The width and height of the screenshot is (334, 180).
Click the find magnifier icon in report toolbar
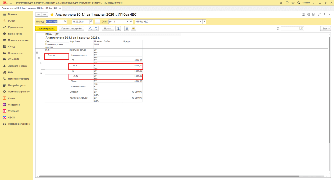pos(91,29)
